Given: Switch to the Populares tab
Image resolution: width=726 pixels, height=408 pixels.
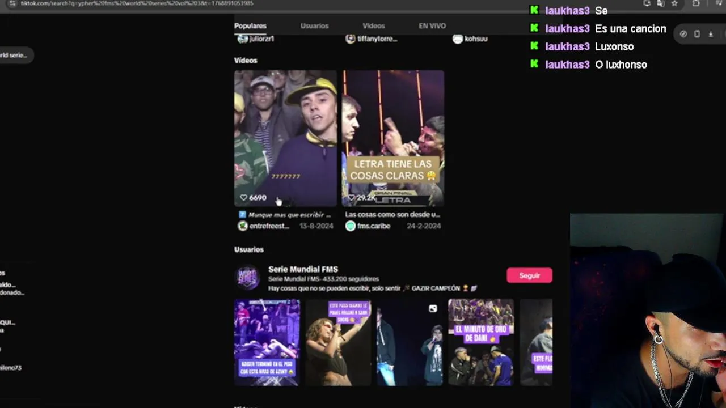Looking at the screenshot, I should coord(250,25).
